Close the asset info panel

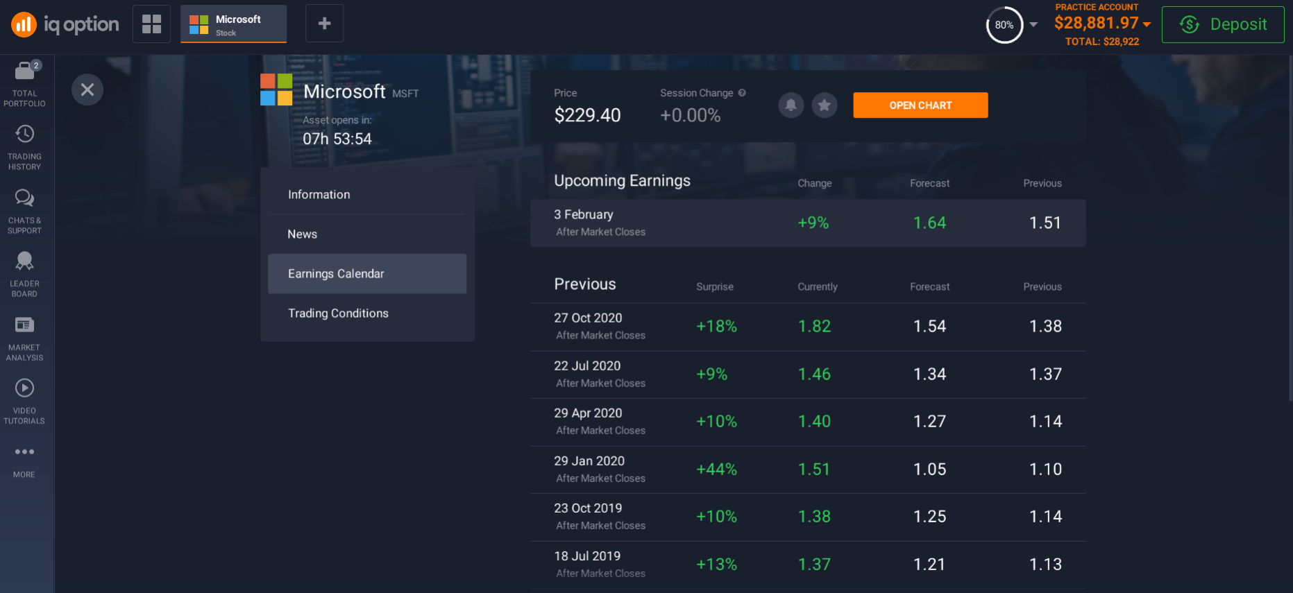87,89
